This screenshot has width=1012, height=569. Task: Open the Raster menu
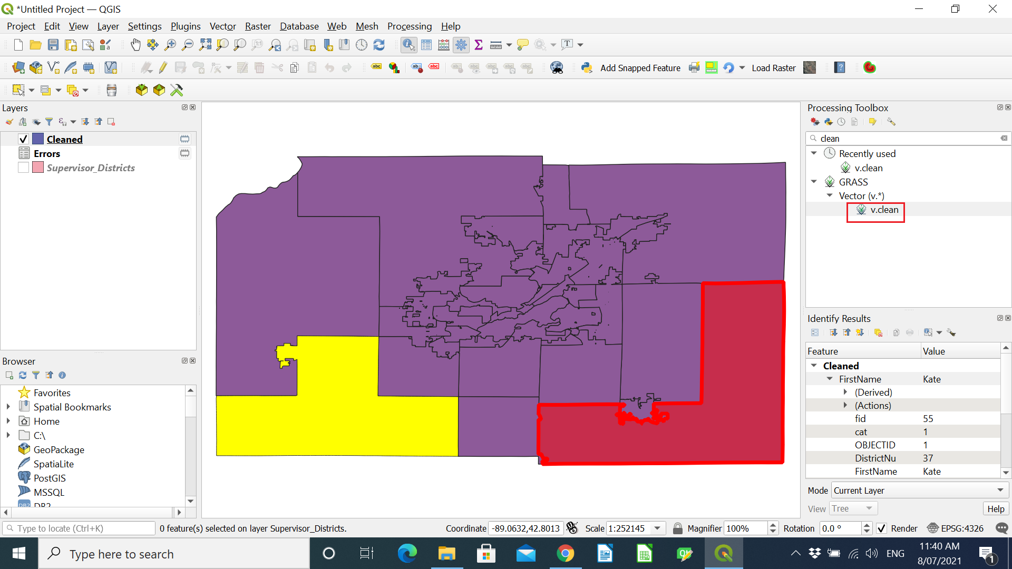pos(258,26)
